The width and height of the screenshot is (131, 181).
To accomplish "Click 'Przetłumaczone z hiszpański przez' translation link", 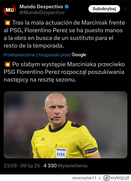I will click(x=37, y=55).
